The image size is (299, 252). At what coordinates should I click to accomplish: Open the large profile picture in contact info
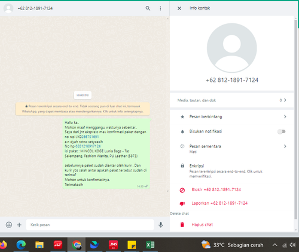(x=231, y=48)
